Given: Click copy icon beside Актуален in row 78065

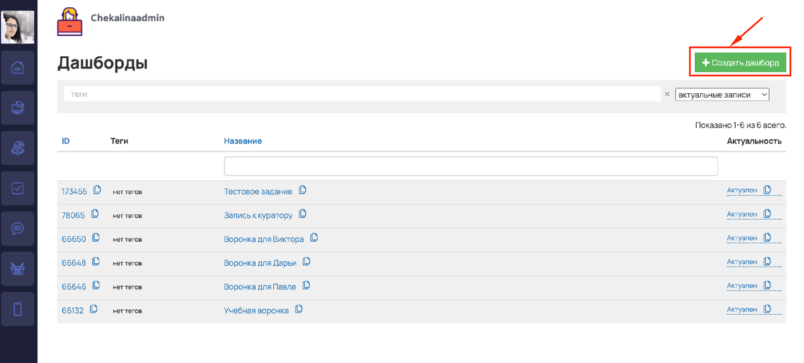Looking at the screenshot, I should 767,214.
